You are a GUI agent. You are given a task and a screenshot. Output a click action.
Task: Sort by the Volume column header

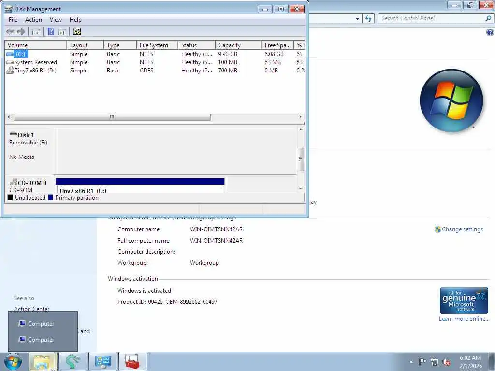click(x=36, y=45)
